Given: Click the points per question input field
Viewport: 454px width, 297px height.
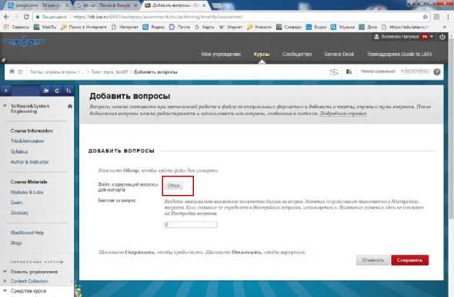Looking at the screenshot, I should click(x=191, y=225).
